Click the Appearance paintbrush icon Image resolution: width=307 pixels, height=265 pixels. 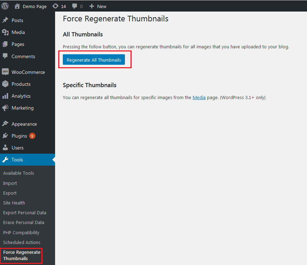coord(5,124)
